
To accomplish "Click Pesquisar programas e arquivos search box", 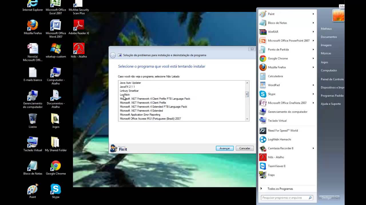I will [287, 198].
